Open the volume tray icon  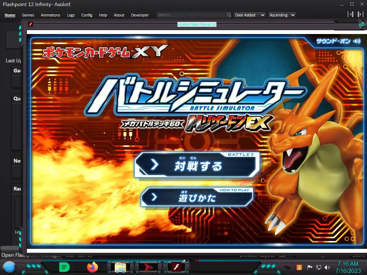pyautogui.click(x=327, y=267)
